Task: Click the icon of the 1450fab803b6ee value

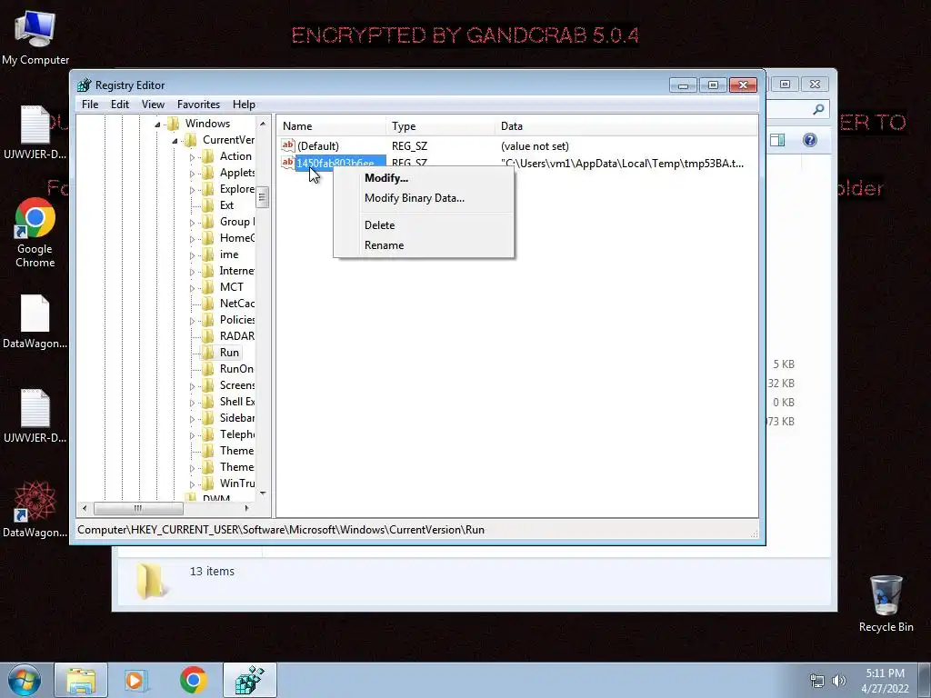Action: click(288, 162)
